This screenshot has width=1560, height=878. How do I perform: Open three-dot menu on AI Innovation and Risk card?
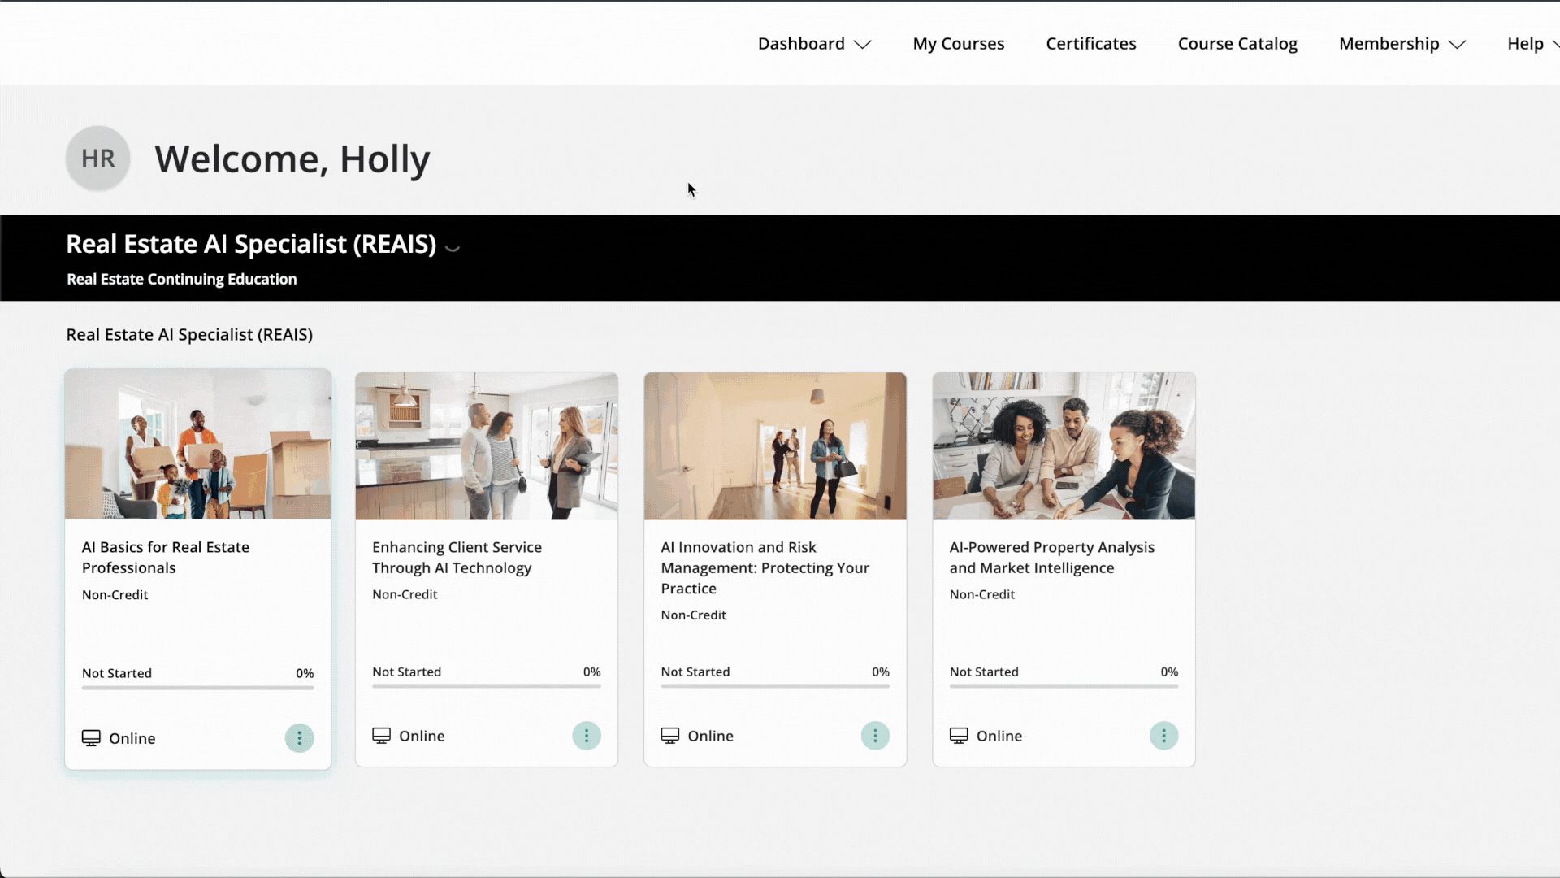point(875,736)
